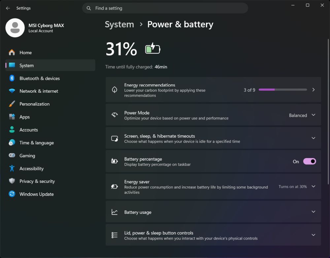Click the user profile avatar
Image resolution: width=330 pixels, height=258 pixels.
15,28
